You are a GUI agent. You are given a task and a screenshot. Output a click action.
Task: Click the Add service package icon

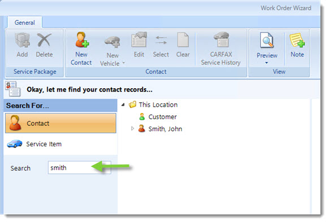pos(23,40)
